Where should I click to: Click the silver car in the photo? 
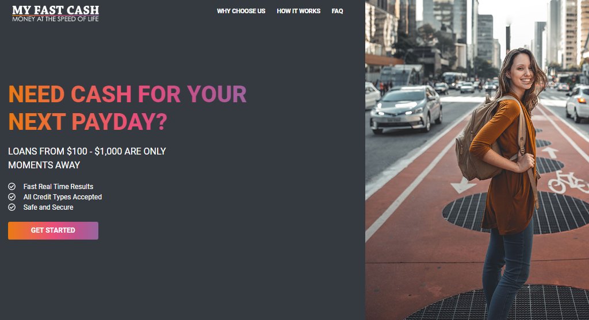click(x=406, y=109)
